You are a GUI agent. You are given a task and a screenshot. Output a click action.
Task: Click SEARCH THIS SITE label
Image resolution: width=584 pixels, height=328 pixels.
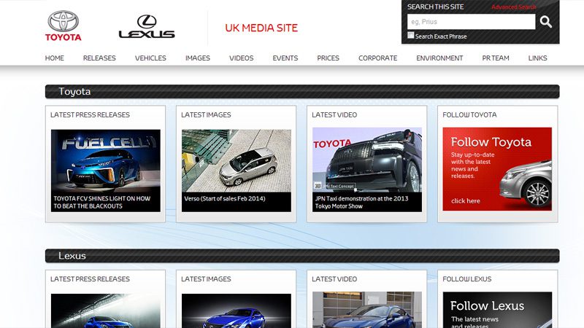(435, 7)
